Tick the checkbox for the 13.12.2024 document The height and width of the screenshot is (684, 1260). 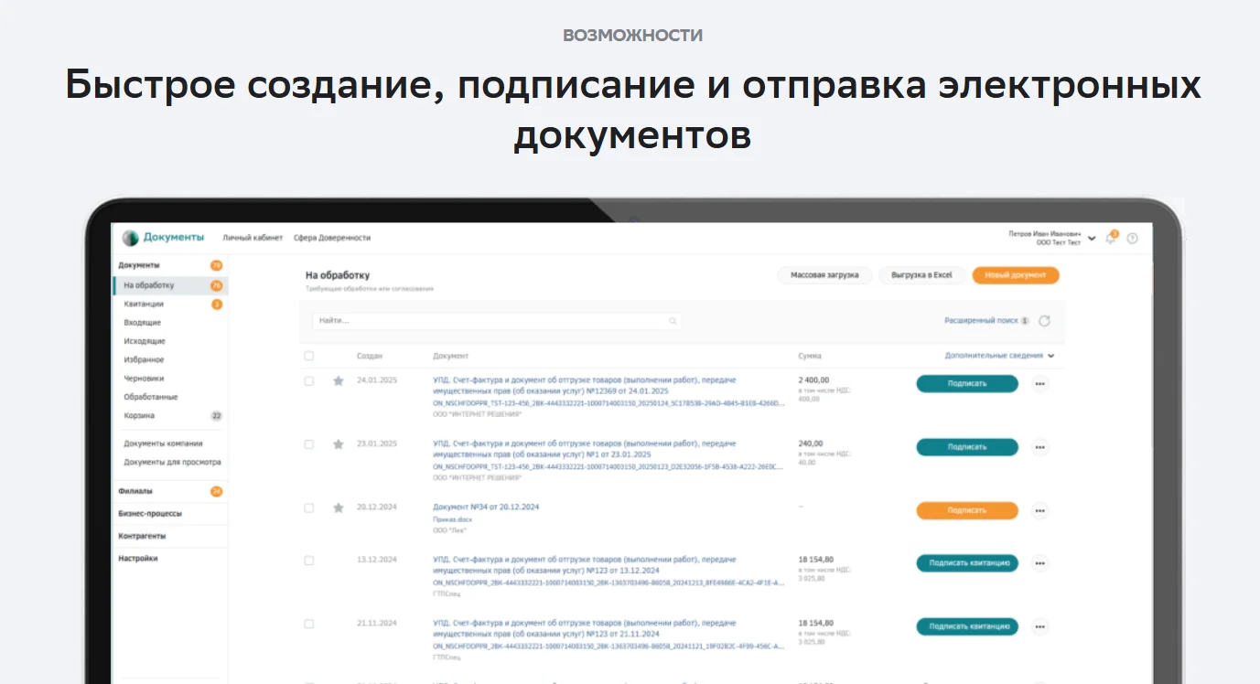[308, 560]
